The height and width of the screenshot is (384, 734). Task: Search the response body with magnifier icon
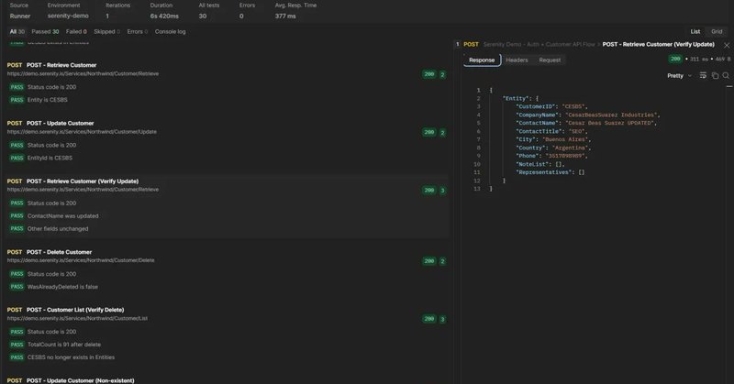[x=725, y=77]
